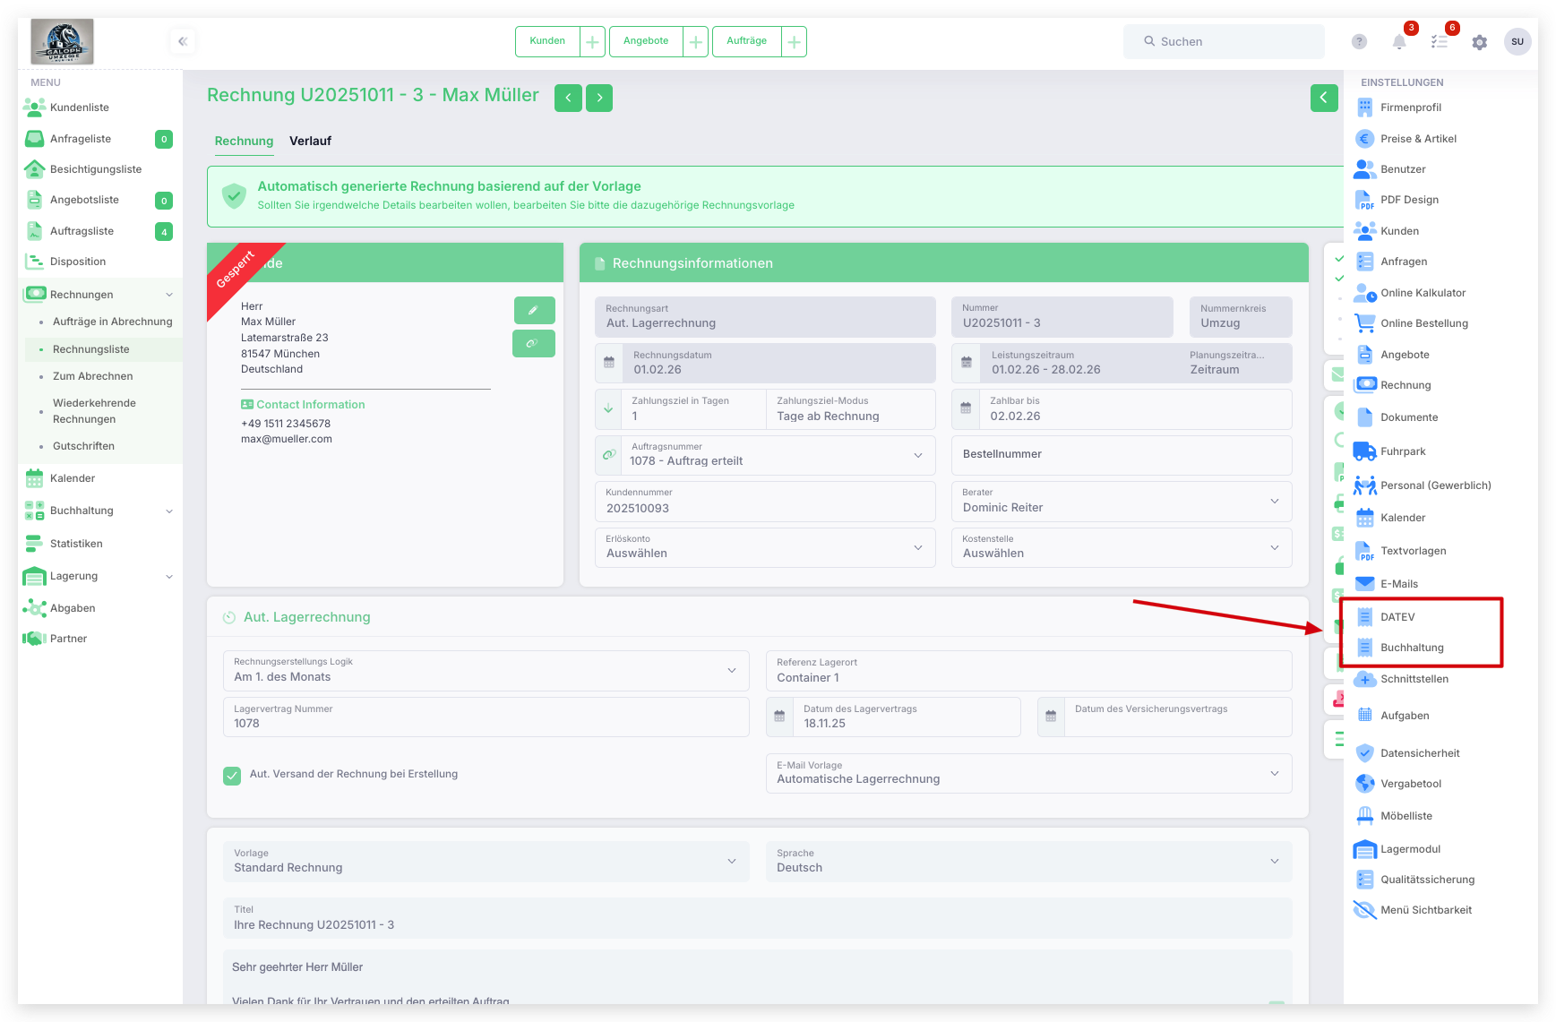
Task: Go to next invoice with right arrow
Action: 599,98
